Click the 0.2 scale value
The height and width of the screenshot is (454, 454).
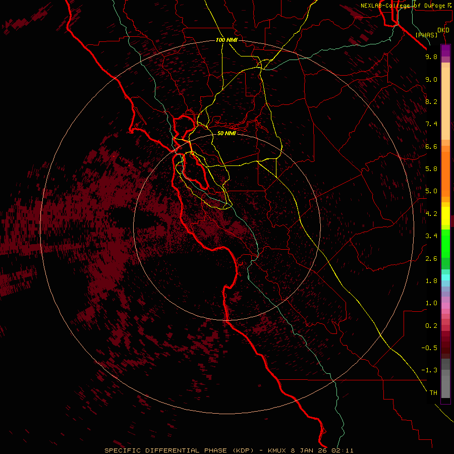pos(431,326)
